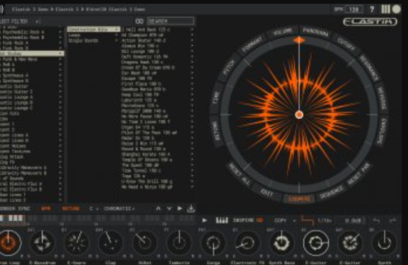The image size is (408, 265).
Task: Select the Synthwave A soundbank row
Action: pos(31,76)
